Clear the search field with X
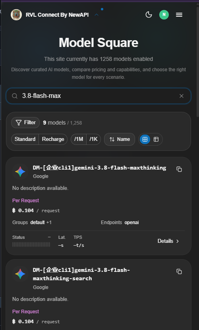The width and height of the screenshot is (199, 330). click(x=182, y=96)
